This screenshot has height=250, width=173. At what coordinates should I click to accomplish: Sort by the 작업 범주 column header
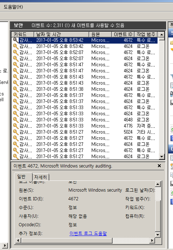coord(146,34)
